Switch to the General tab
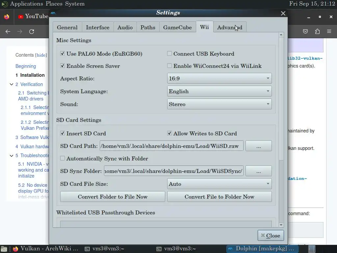The width and height of the screenshot is (337, 253). tap(67, 27)
